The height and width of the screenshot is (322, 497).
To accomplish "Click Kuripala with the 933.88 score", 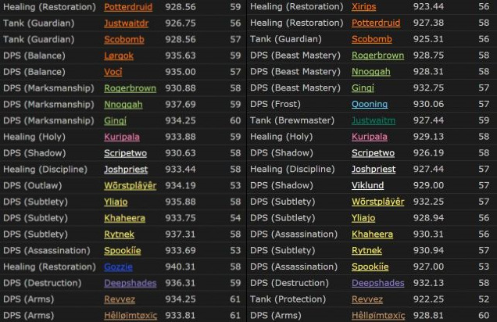I will tap(122, 138).
